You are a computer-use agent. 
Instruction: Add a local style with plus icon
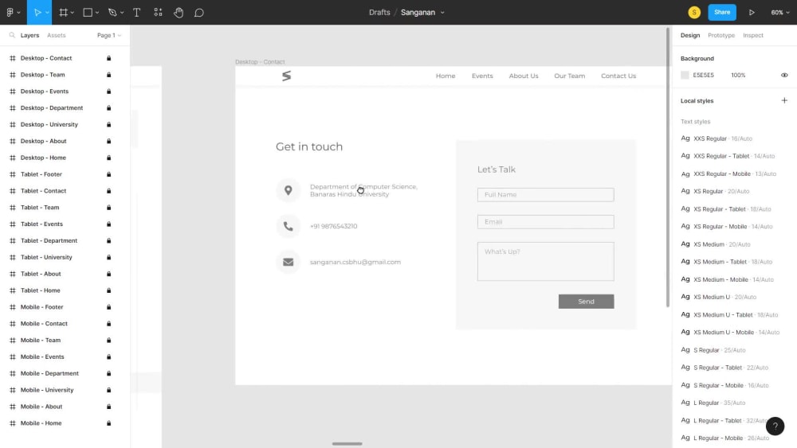(x=784, y=100)
